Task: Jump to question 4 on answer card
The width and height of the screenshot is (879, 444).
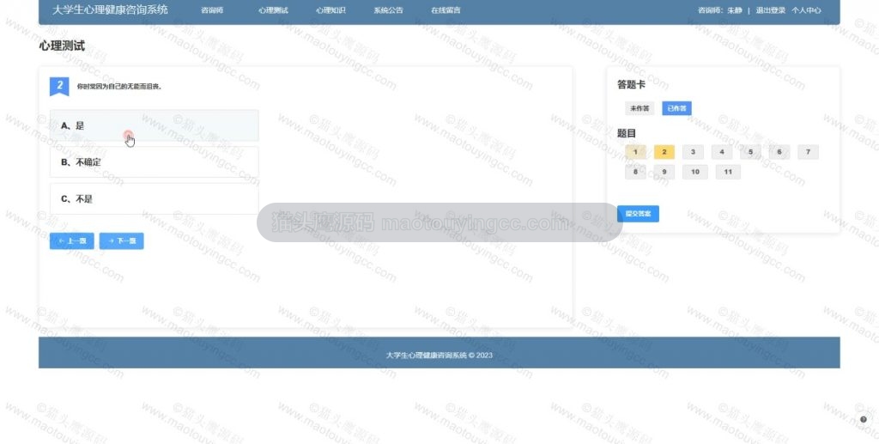Action: [x=721, y=152]
